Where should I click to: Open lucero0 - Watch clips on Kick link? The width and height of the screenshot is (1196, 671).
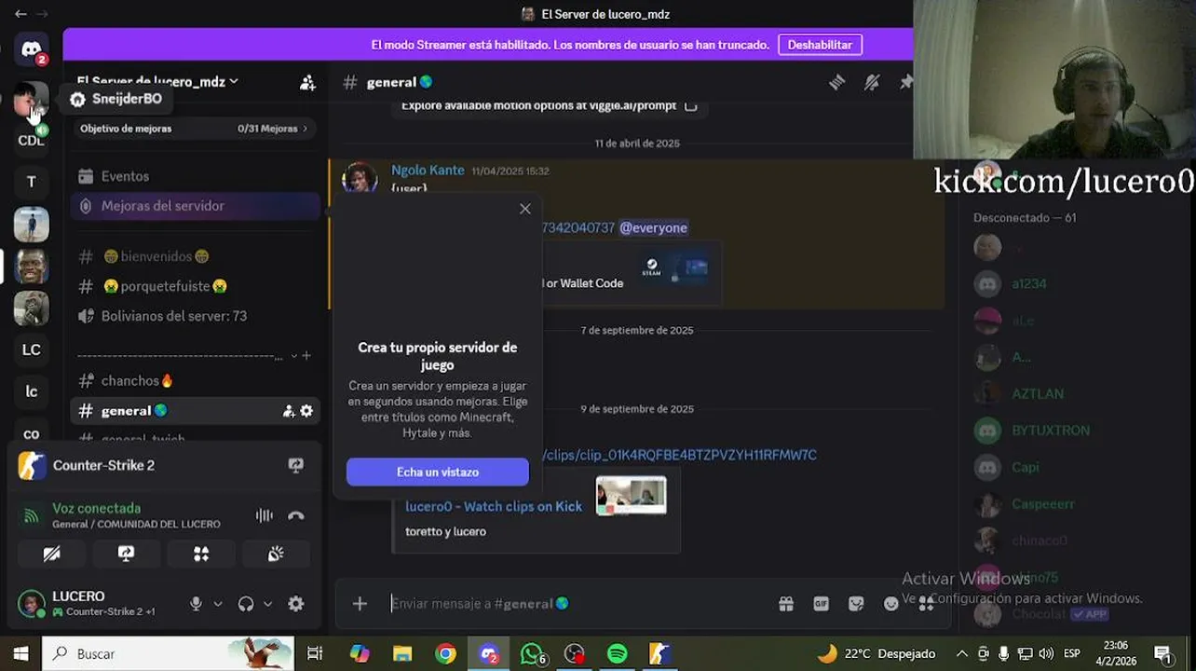tap(494, 506)
